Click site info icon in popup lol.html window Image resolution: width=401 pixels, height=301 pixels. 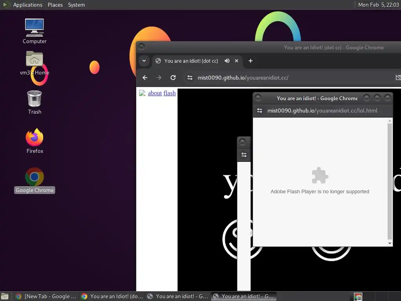pyautogui.click(x=260, y=111)
